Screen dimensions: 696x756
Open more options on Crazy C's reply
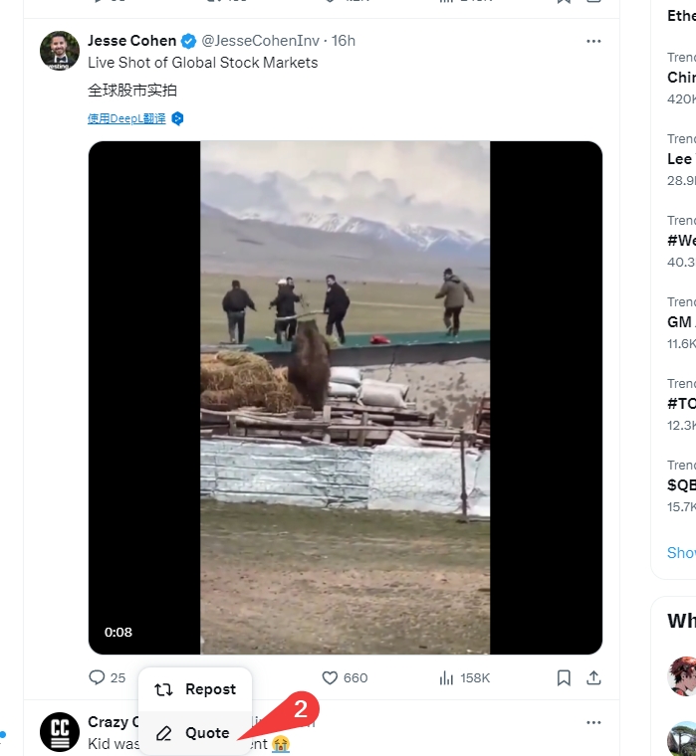pyautogui.click(x=593, y=722)
